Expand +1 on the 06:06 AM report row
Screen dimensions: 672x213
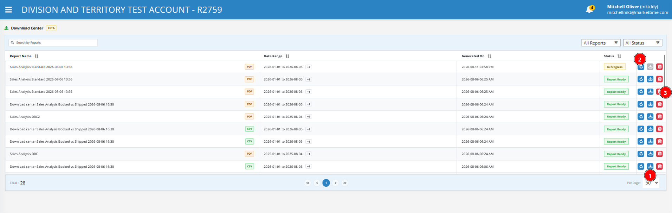309,167
